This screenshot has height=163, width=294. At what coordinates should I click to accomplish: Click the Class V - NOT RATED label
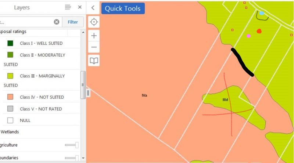pos(41,109)
